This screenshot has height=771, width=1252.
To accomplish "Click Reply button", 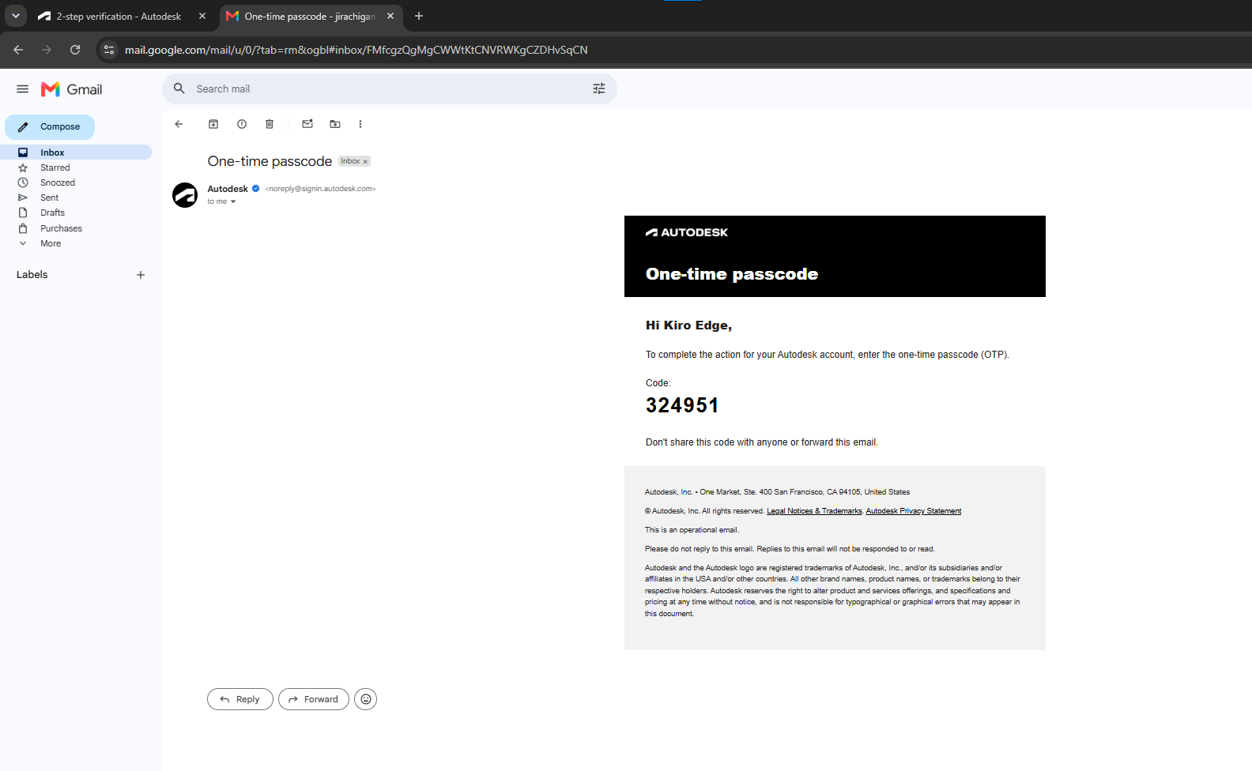I will coord(240,699).
